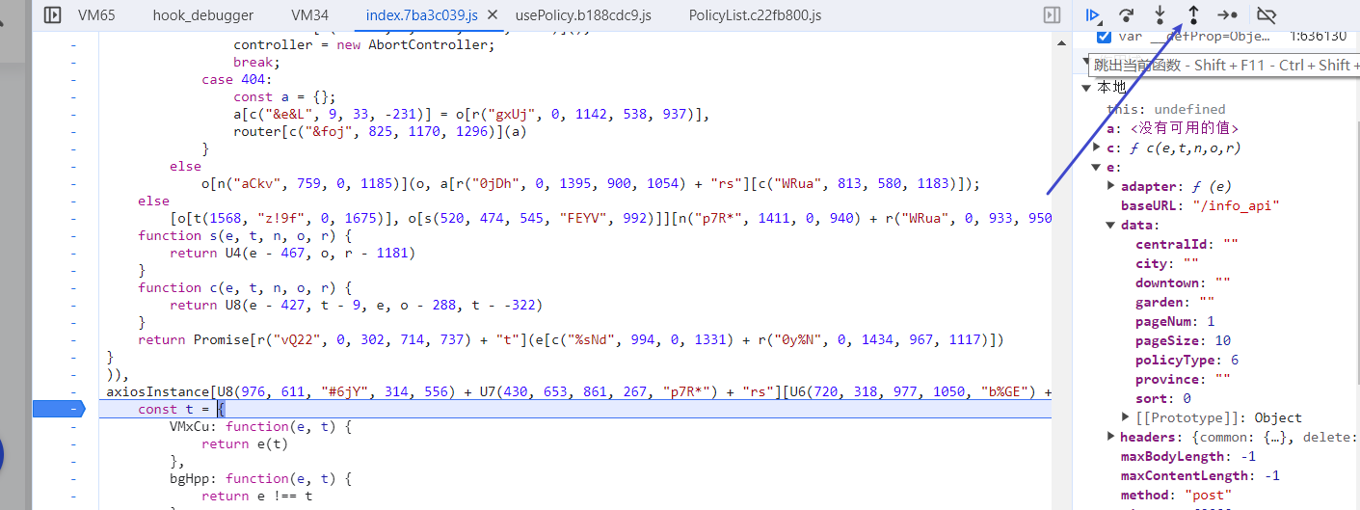Click the sort: 0 row
This screenshot has width=1360, height=510.
[1163, 398]
